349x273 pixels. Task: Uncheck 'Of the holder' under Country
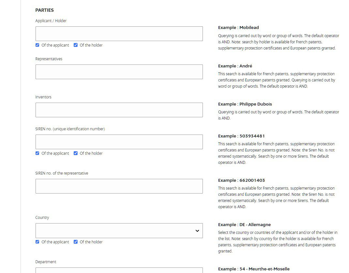point(76,242)
